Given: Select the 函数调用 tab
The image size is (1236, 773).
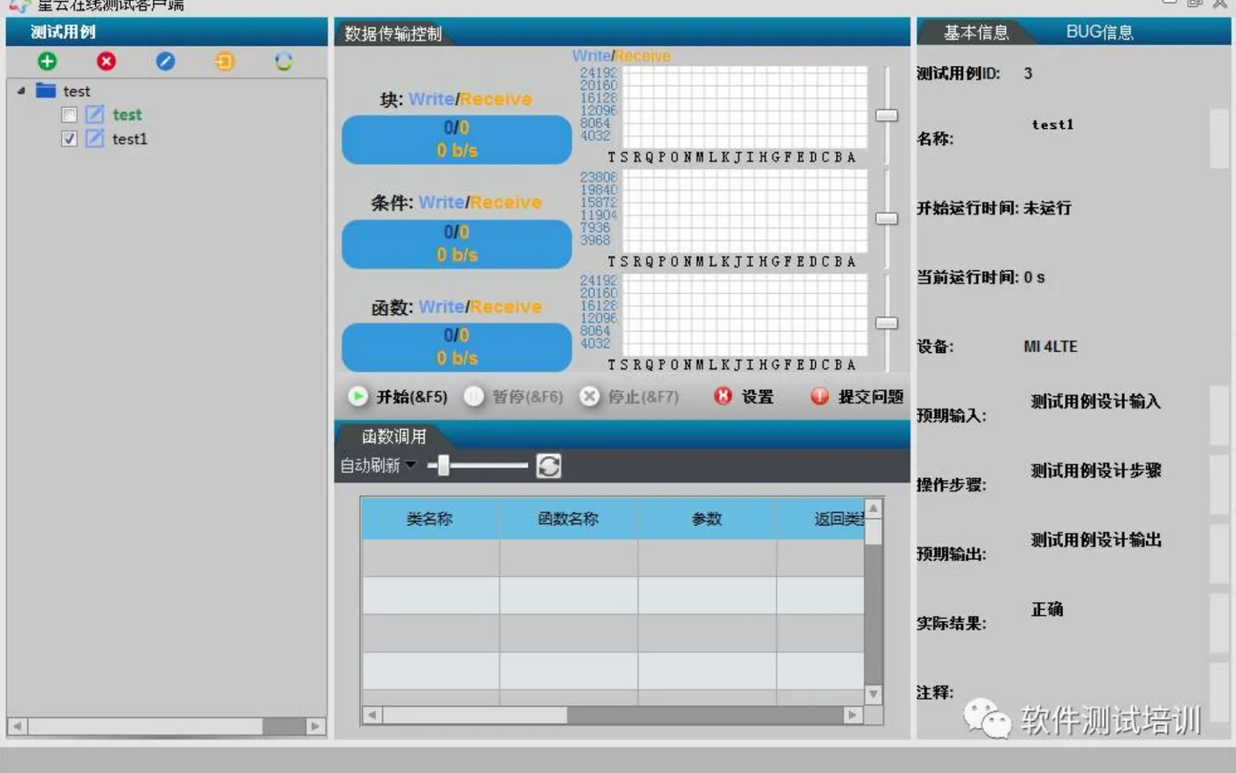Looking at the screenshot, I should tap(394, 436).
